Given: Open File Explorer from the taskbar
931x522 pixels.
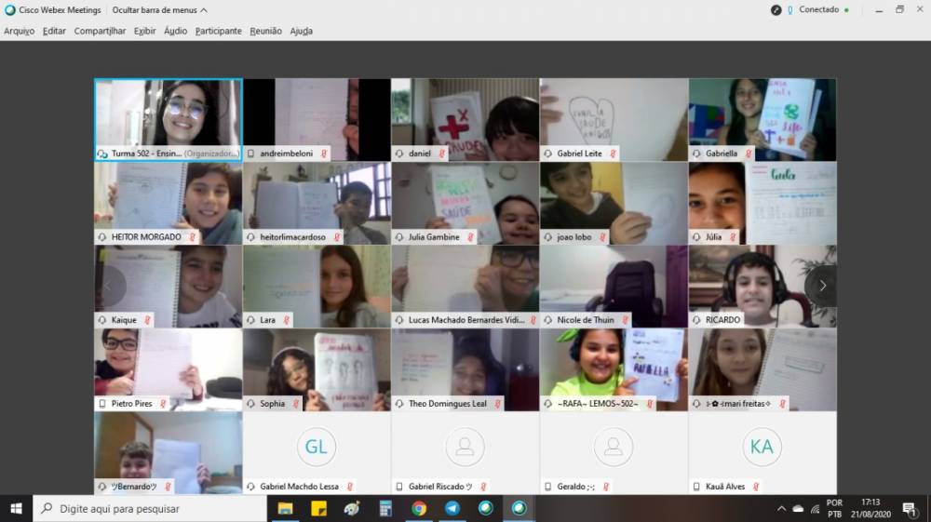Looking at the screenshot, I should click(285, 508).
